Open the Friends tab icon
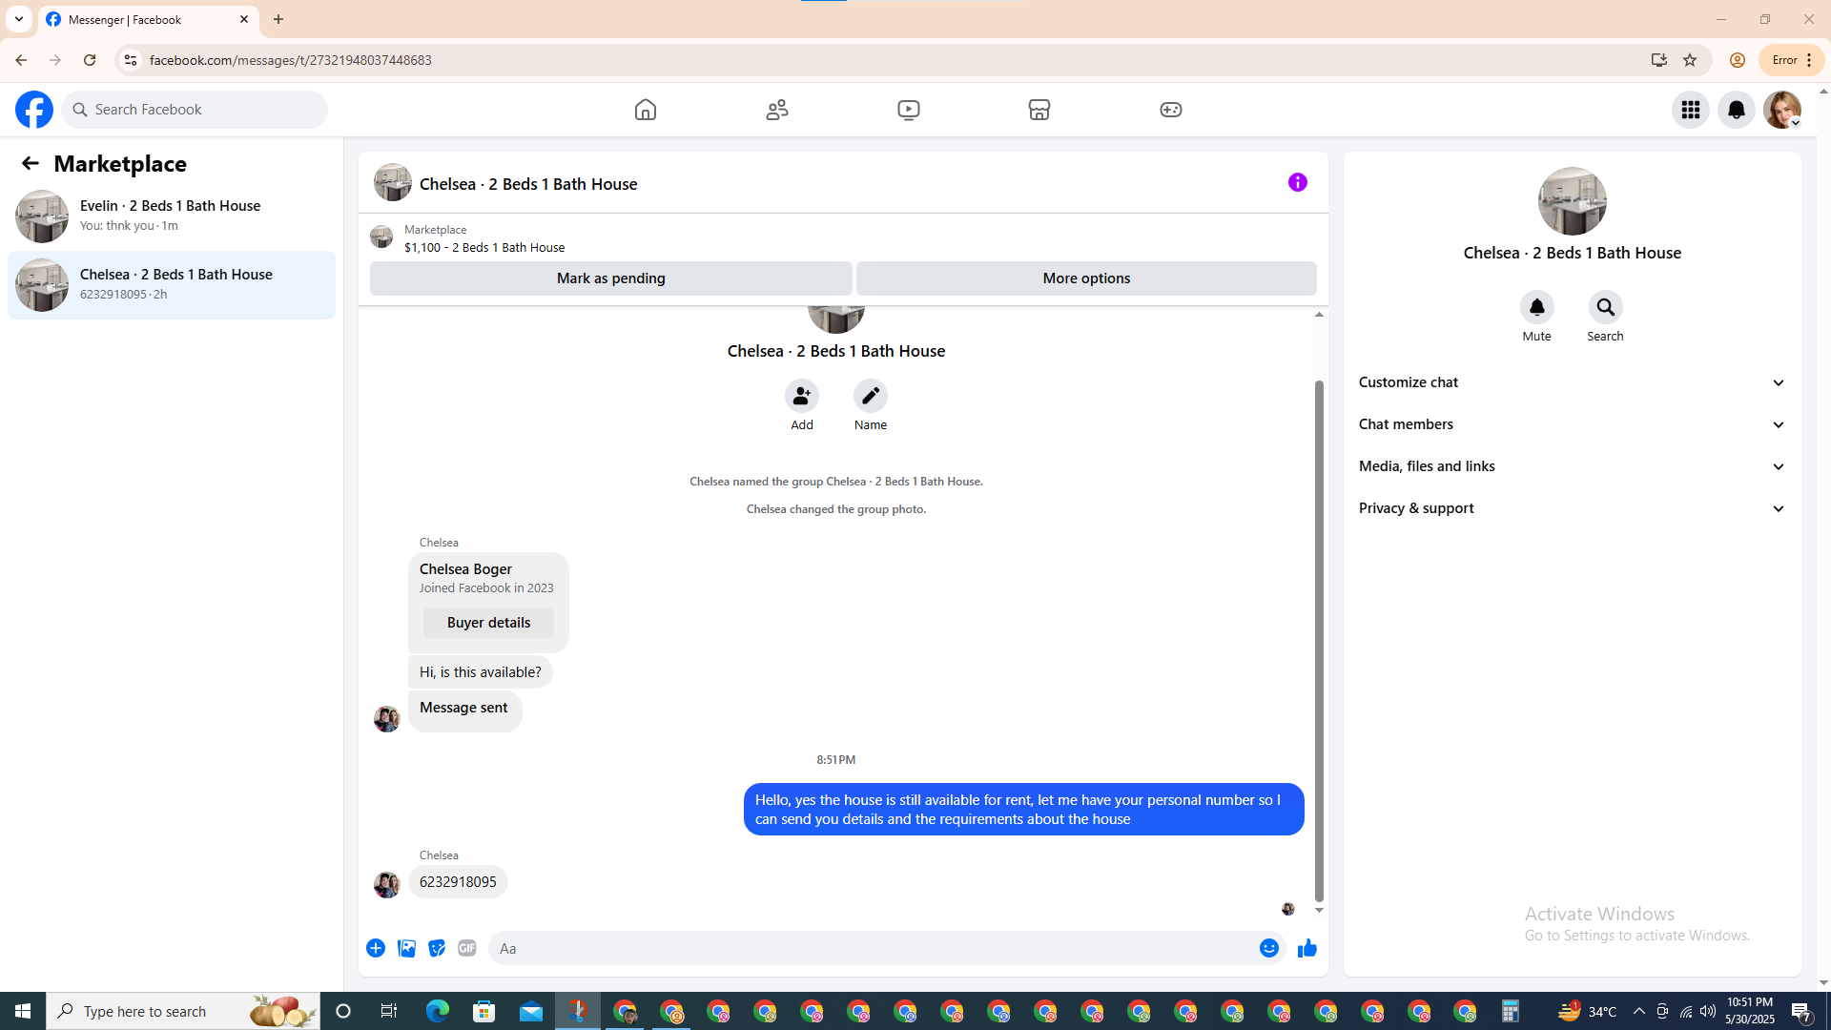Viewport: 1831px width, 1030px height. pyautogui.click(x=777, y=110)
